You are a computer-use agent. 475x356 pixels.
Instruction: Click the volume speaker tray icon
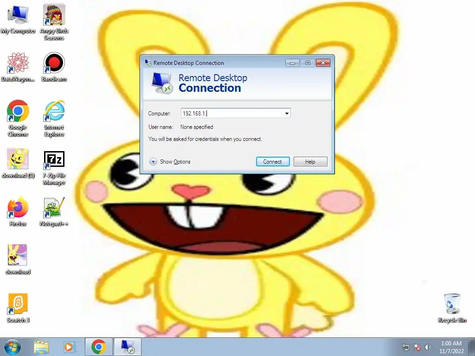(x=428, y=348)
